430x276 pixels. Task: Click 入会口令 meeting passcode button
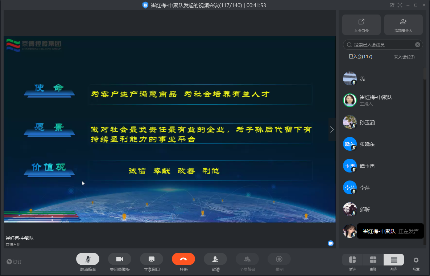coord(361,25)
